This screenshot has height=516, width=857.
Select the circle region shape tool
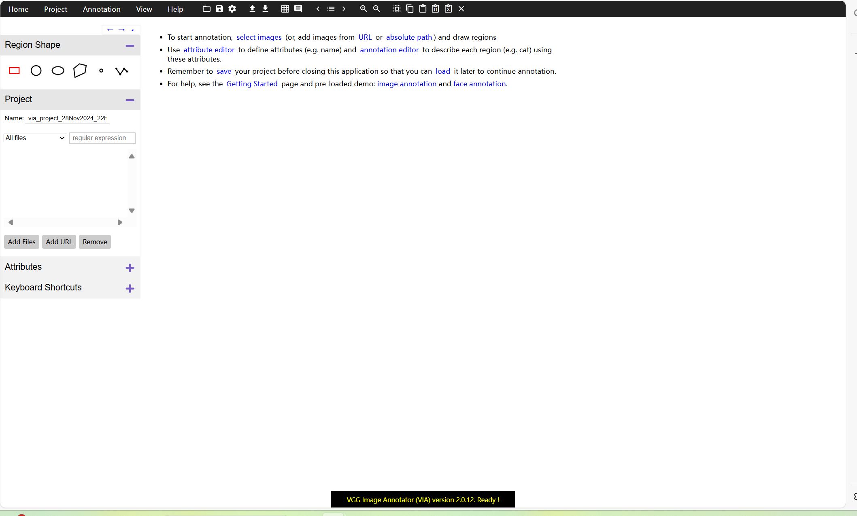pyautogui.click(x=36, y=71)
